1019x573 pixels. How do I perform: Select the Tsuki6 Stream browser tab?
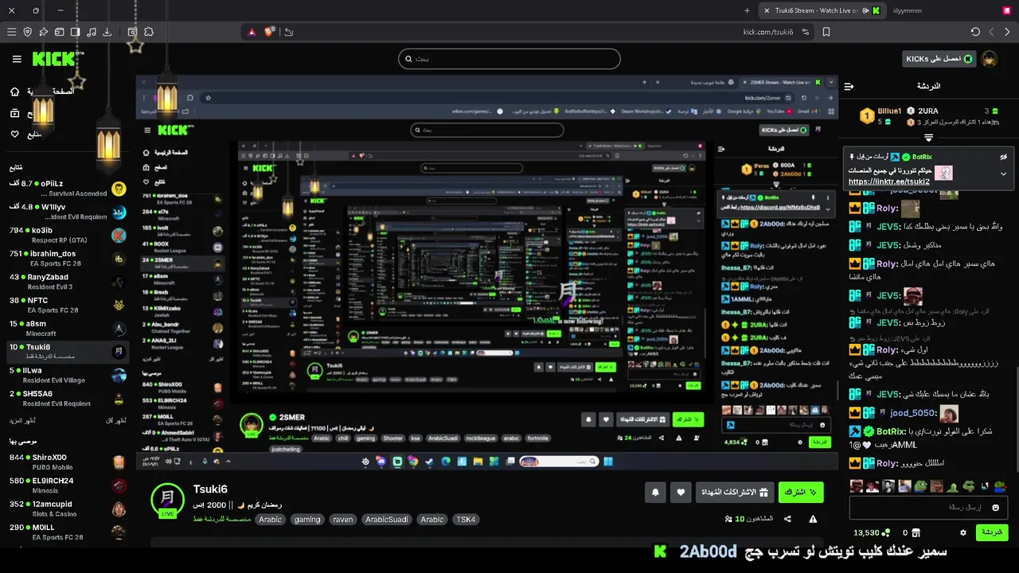click(822, 10)
